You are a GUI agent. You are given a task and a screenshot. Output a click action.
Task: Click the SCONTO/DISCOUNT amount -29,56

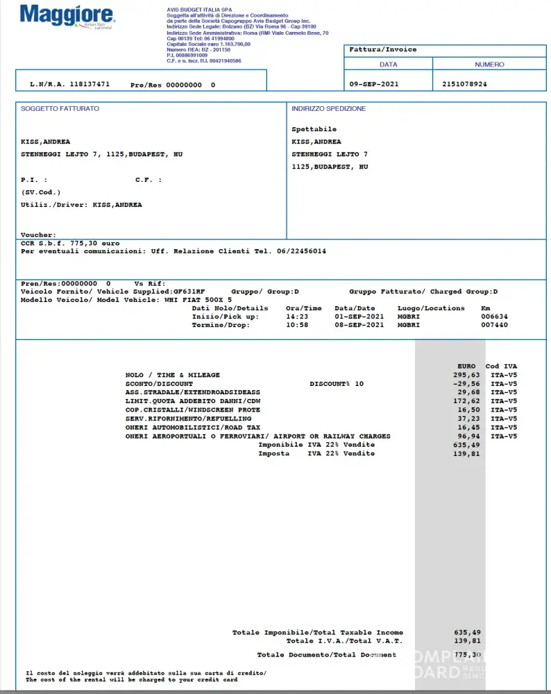(466, 384)
